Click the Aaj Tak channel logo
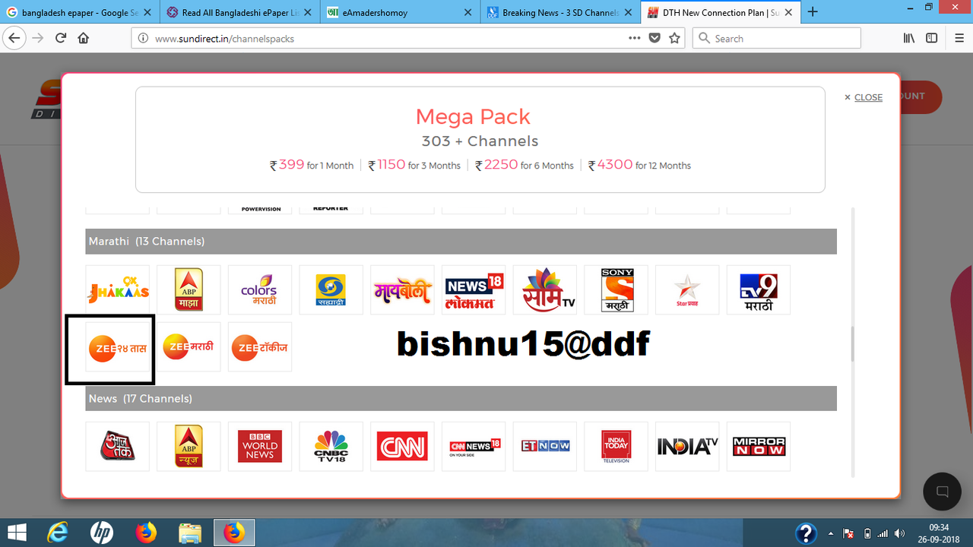Screen dimensions: 973x547 pos(117,447)
